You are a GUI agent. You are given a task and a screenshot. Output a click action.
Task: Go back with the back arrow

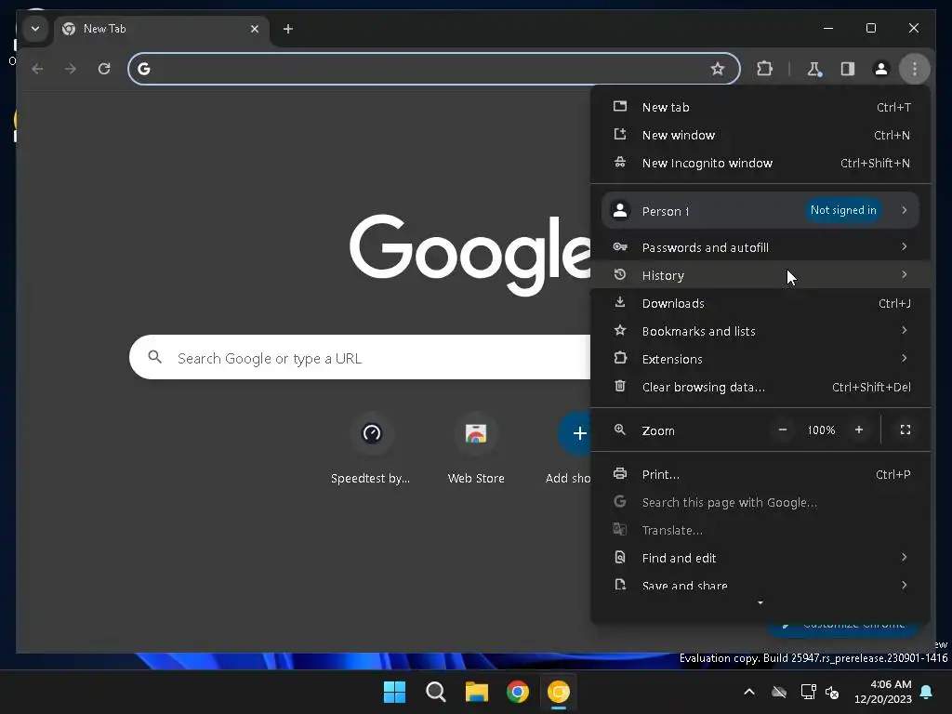point(37,69)
